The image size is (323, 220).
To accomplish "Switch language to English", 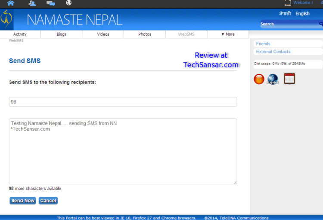I will 302,14.
